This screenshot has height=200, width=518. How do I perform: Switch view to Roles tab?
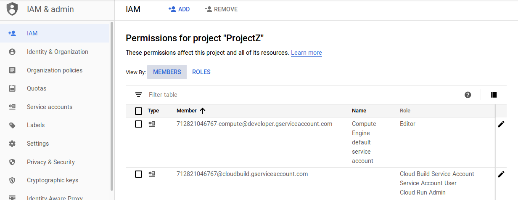click(x=201, y=72)
